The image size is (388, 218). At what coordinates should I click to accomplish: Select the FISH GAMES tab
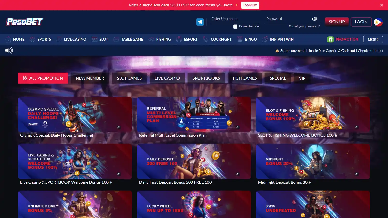coord(245,78)
